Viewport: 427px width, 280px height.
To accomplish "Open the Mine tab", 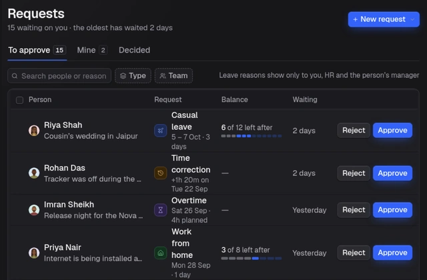I will coord(92,51).
